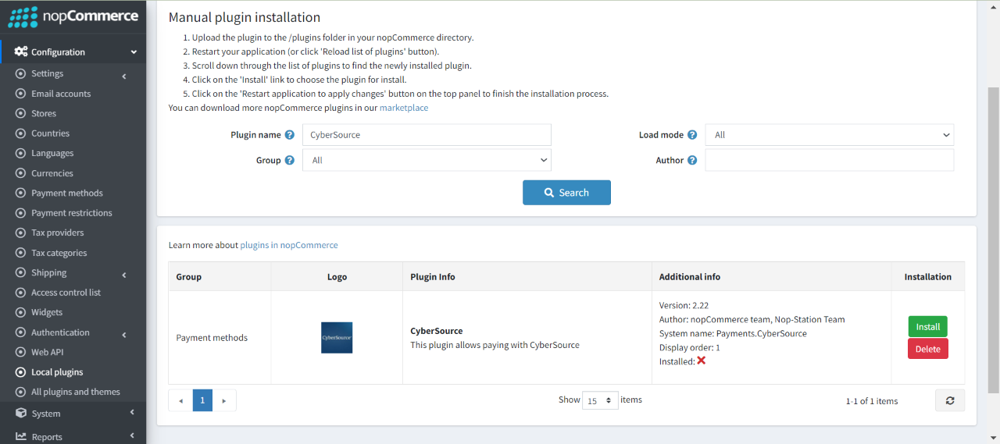Go to previous page arrow
Screen dimensions: 1000x444
click(180, 400)
